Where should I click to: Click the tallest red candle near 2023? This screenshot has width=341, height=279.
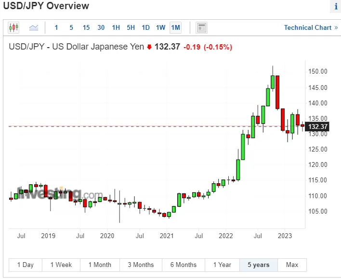coord(277,92)
